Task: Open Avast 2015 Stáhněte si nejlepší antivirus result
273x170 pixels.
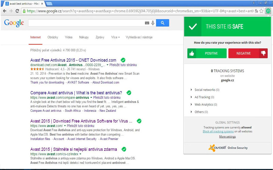Action: click(x=74, y=149)
